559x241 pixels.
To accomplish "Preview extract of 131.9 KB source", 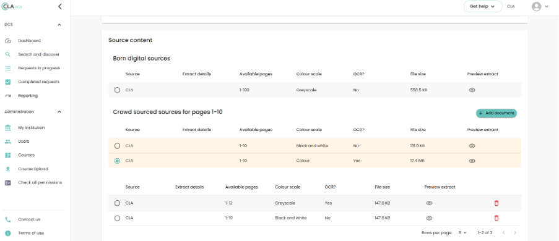I will pos(472,146).
